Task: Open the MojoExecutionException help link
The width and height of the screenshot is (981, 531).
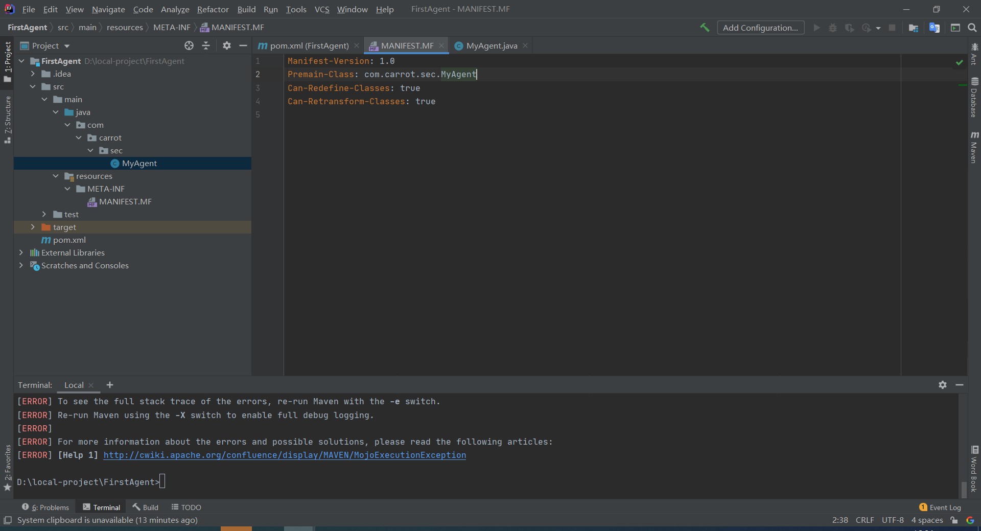Action: pos(285,455)
